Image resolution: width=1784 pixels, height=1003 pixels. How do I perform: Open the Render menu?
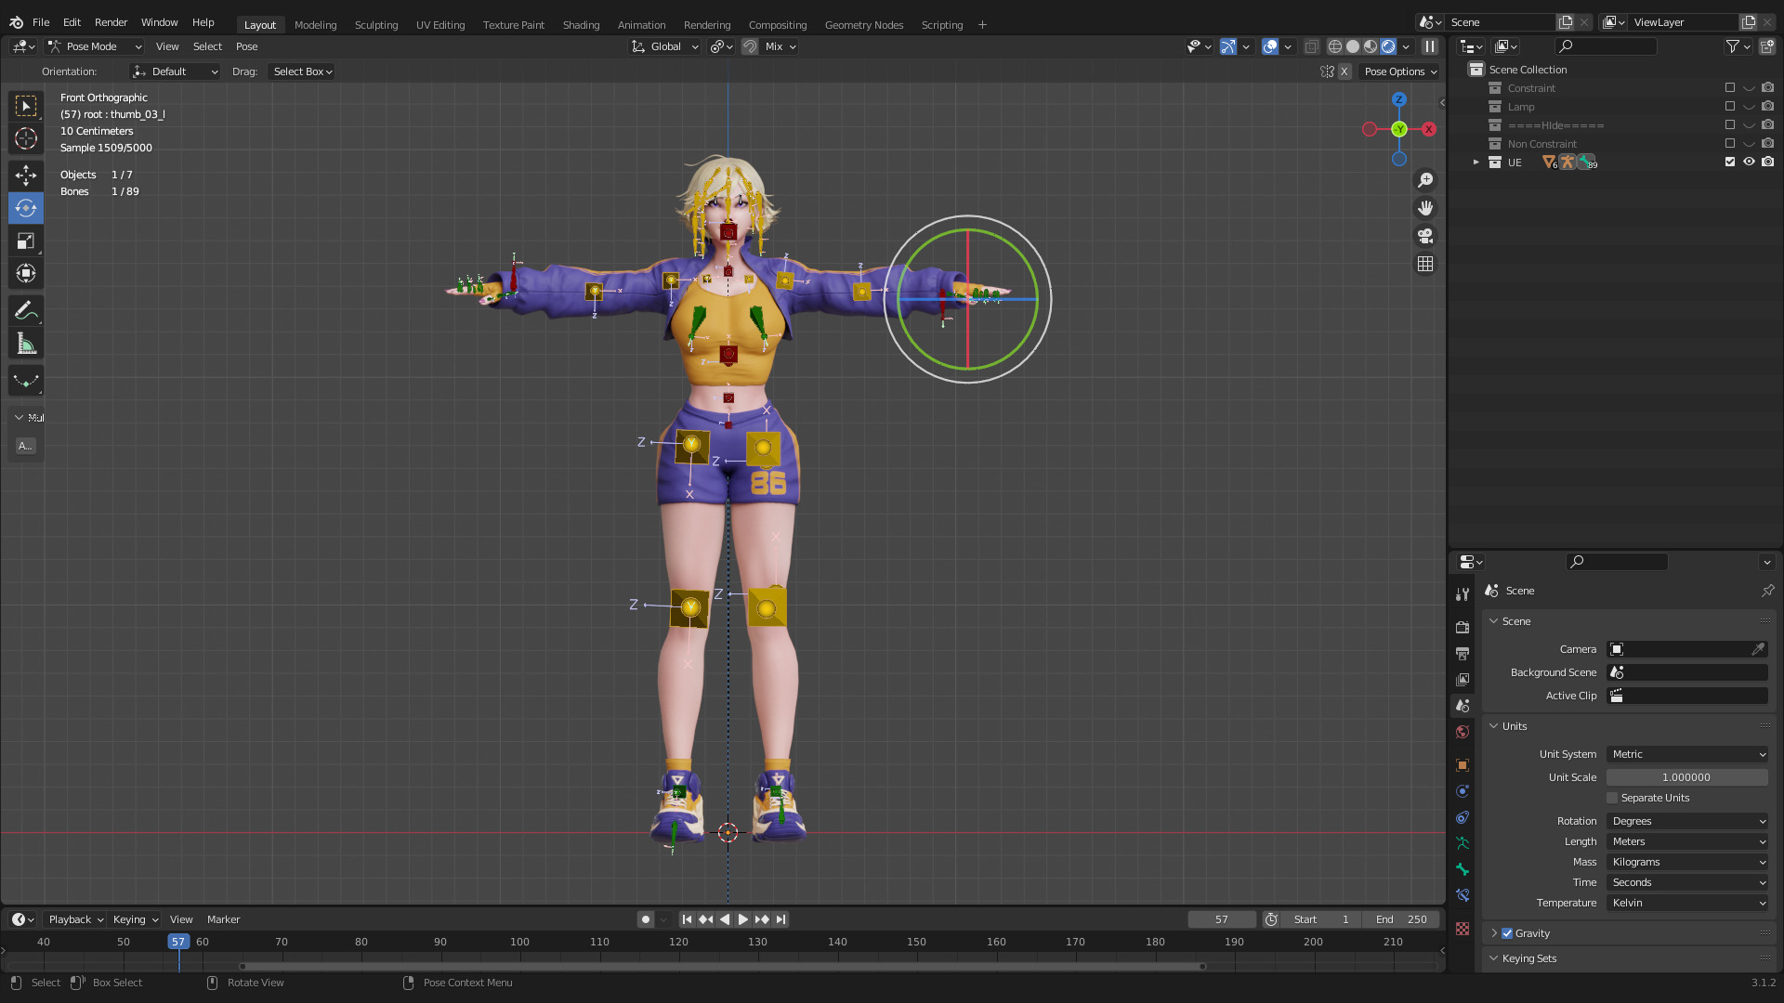(111, 22)
